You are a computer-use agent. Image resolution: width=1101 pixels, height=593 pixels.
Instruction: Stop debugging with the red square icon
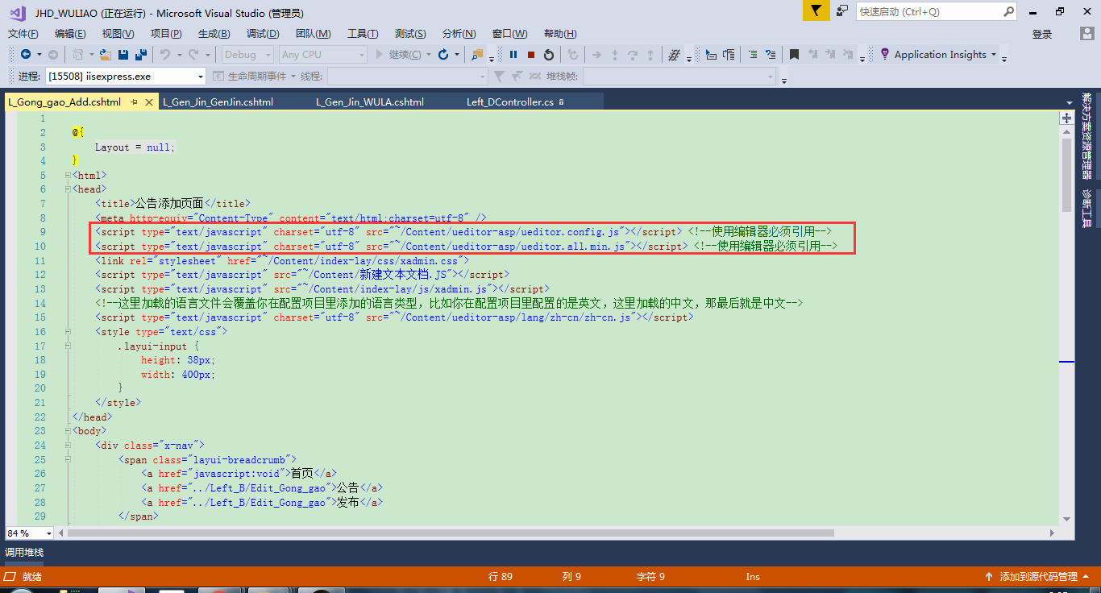[531, 55]
